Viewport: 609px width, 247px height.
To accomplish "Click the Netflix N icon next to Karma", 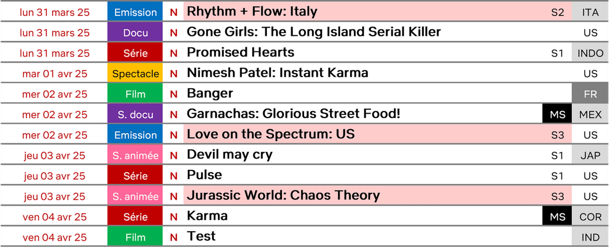I will pyautogui.click(x=174, y=217).
